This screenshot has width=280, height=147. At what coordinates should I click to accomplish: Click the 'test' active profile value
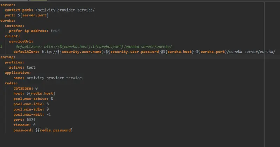31,68
